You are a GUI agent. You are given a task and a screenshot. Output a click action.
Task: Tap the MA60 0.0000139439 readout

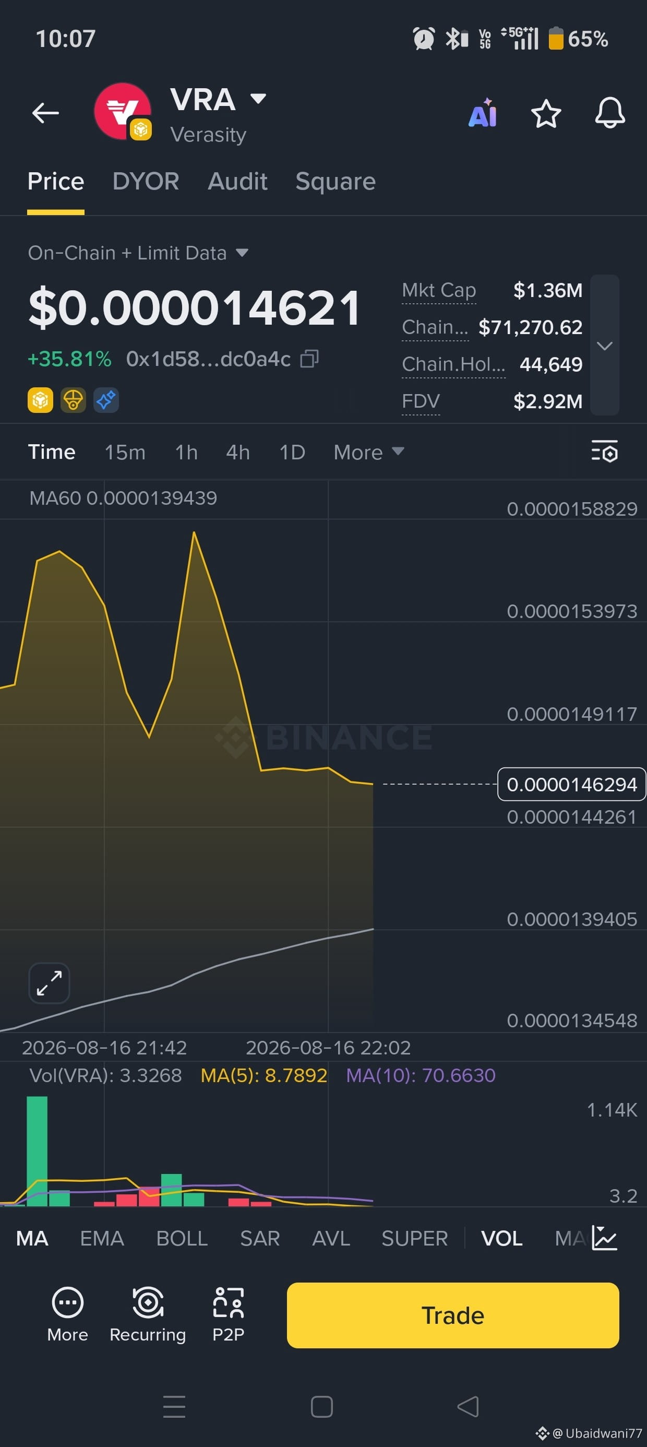click(123, 498)
